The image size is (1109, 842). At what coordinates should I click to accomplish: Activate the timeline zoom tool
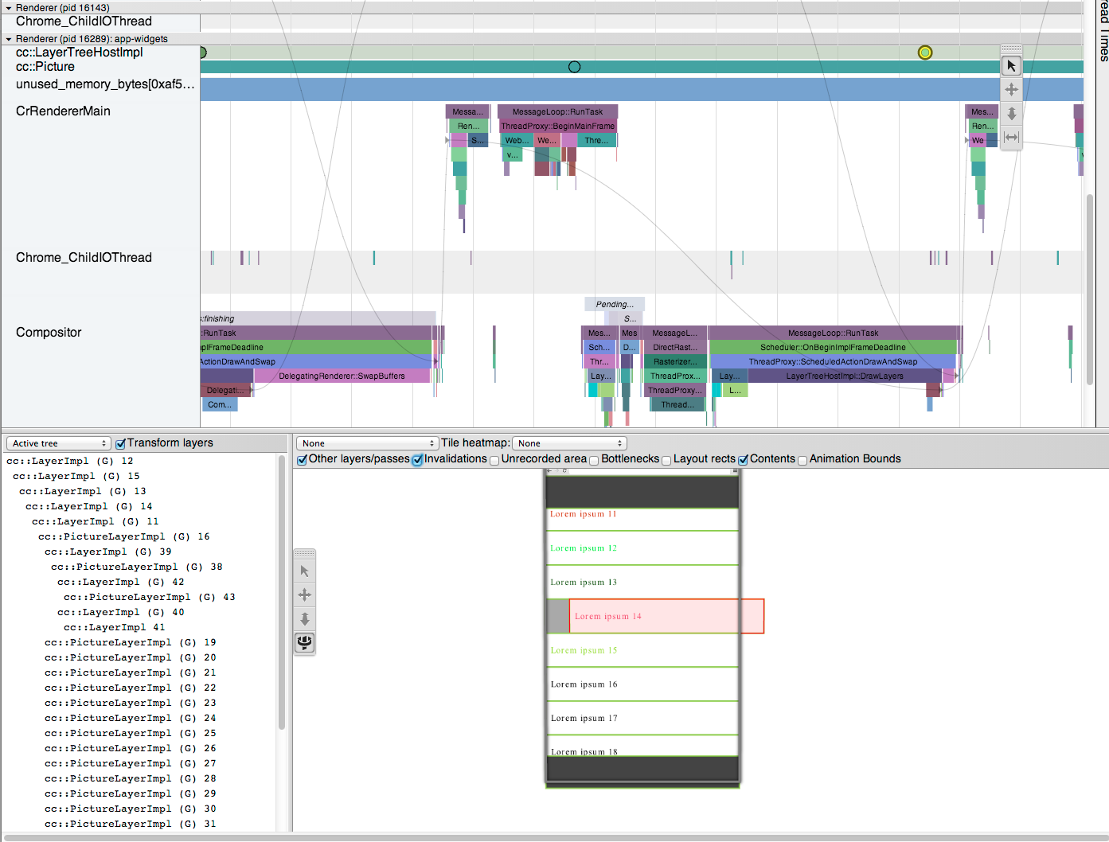click(1011, 114)
